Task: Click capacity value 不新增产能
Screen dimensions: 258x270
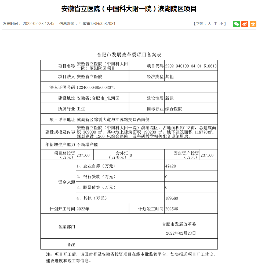Action: tap(87, 145)
